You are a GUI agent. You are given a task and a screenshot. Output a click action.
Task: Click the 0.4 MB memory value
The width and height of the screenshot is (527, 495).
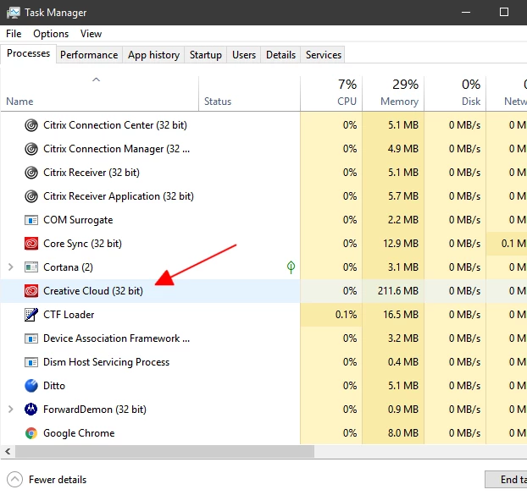pos(403,362)
